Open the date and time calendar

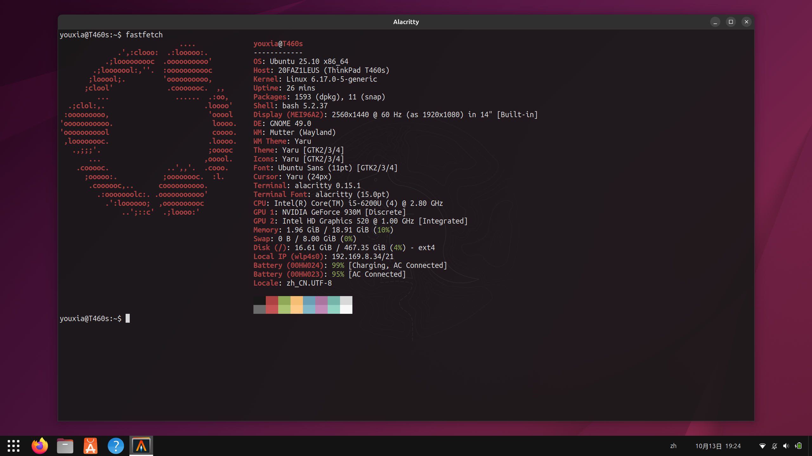click(x=718, y=446)
